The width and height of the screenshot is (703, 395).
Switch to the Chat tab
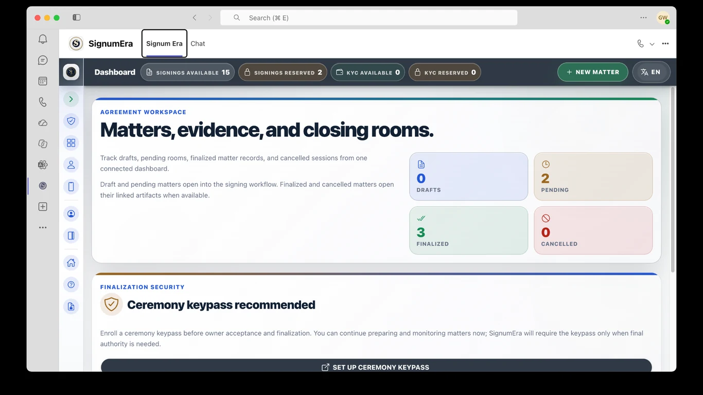click(198, 44)
